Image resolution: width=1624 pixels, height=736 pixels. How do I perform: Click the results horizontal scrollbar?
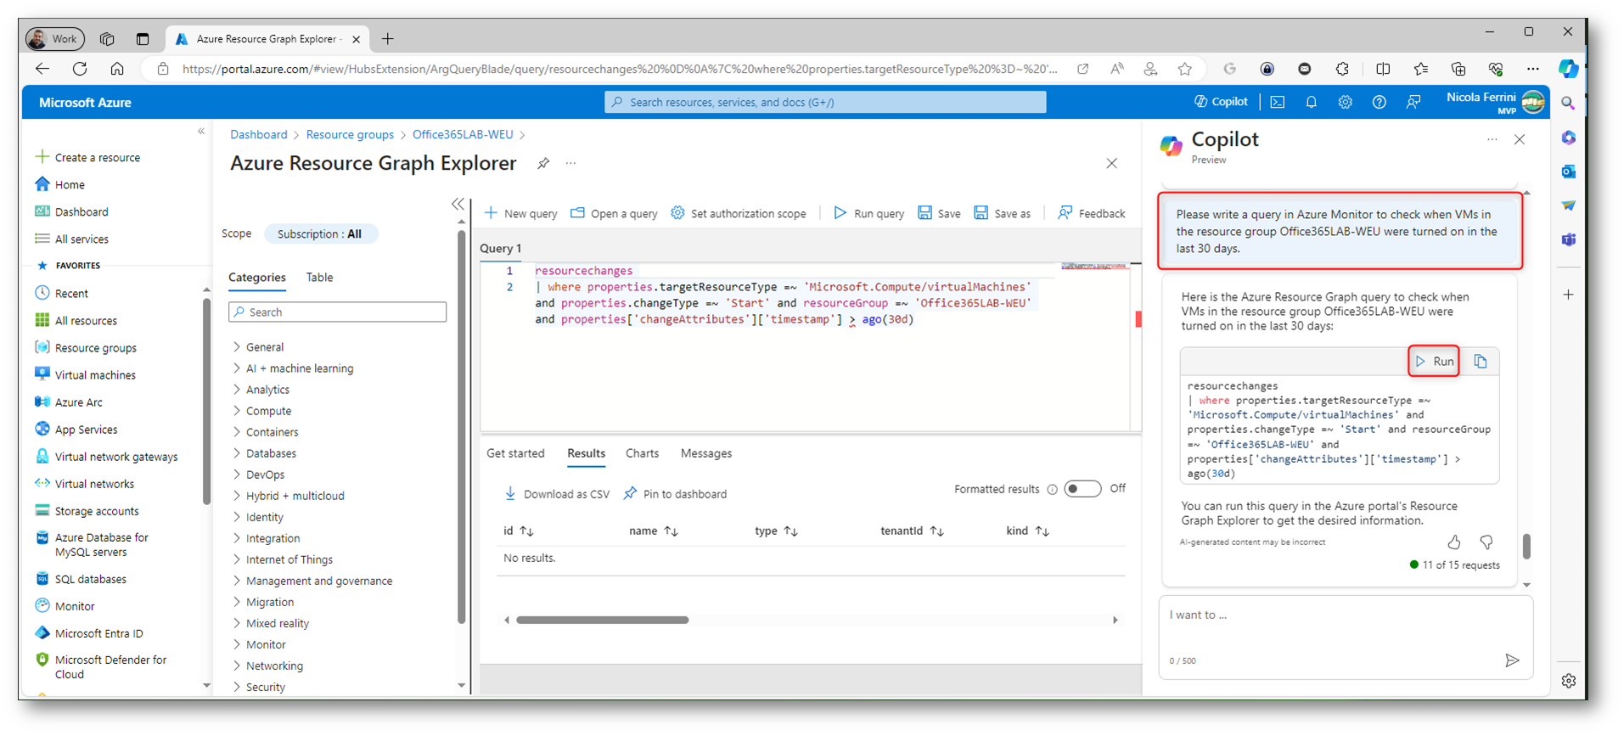click(x=603, y=620)
